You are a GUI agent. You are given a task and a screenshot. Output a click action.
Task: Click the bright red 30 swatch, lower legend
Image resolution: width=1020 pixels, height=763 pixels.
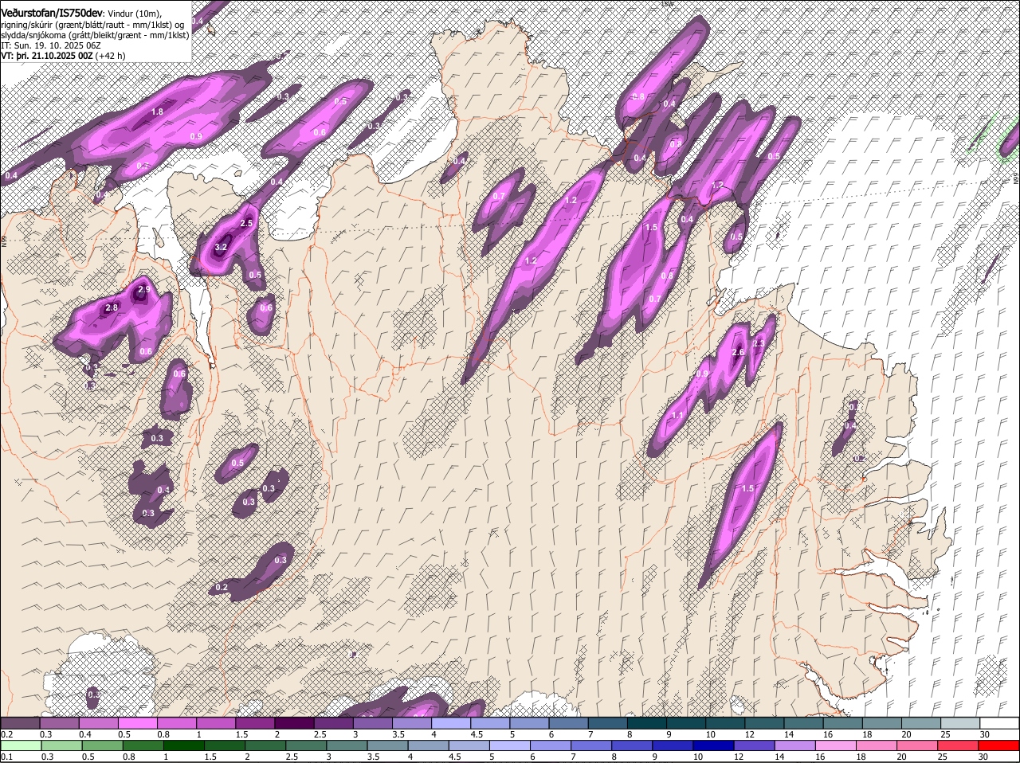point(999,746)
